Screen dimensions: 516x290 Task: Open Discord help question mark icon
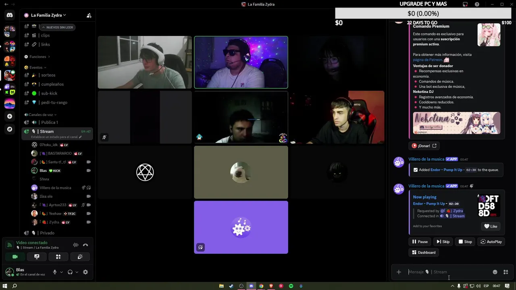(x=477, y=4)
